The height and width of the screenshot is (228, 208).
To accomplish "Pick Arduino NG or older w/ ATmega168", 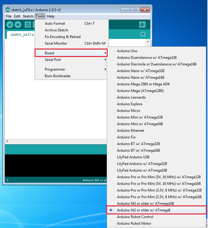I will 156,204.
